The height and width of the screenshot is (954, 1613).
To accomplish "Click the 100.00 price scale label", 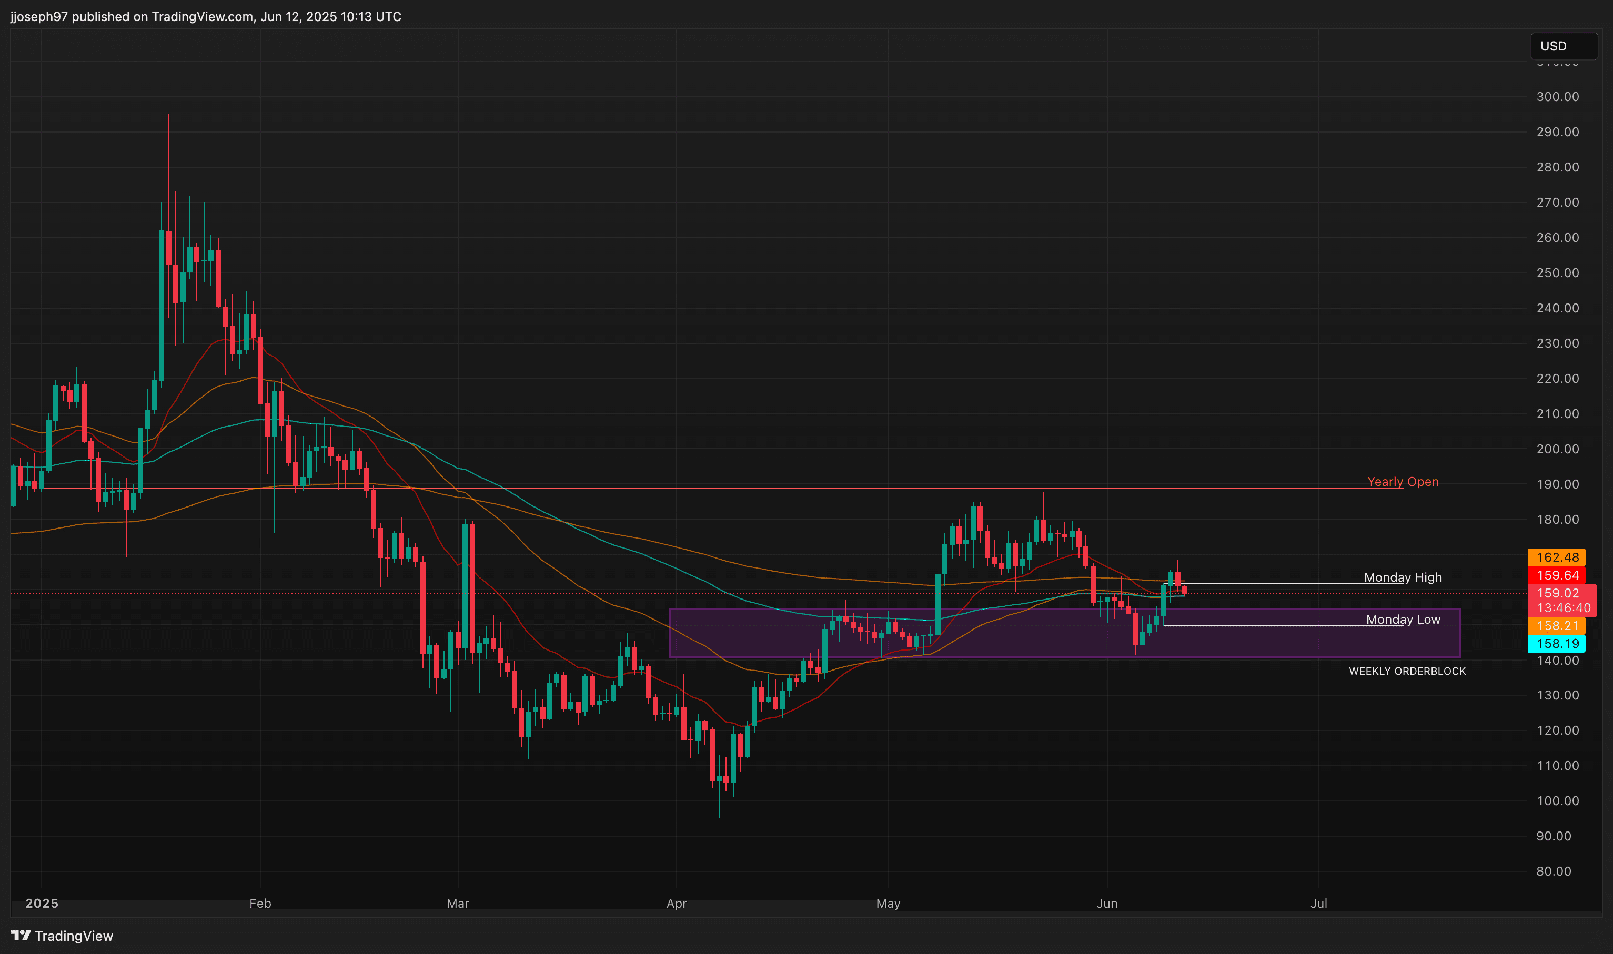I will pyautogui.click(x=1557, y=801).
